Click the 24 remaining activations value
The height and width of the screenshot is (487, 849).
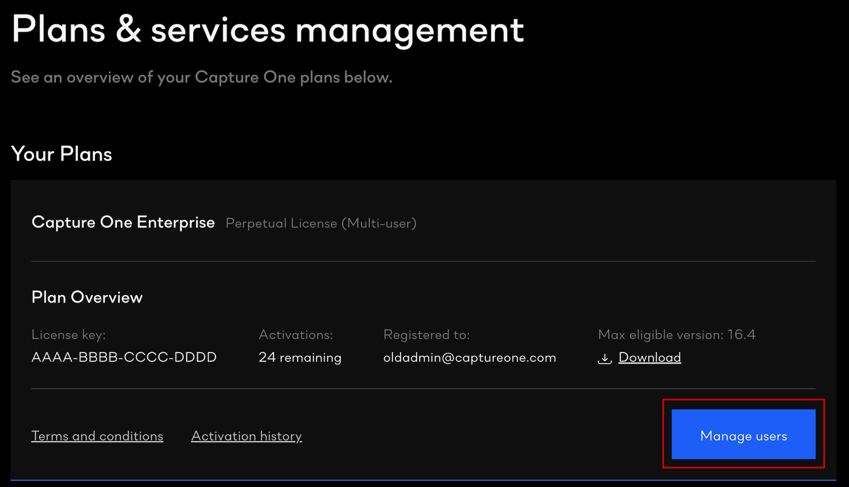[300, 357]
